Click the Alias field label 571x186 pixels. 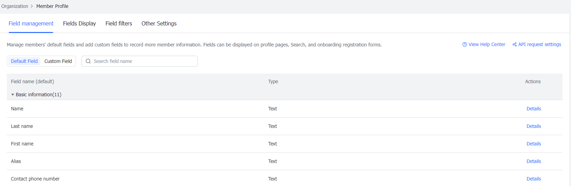point(16,161)
